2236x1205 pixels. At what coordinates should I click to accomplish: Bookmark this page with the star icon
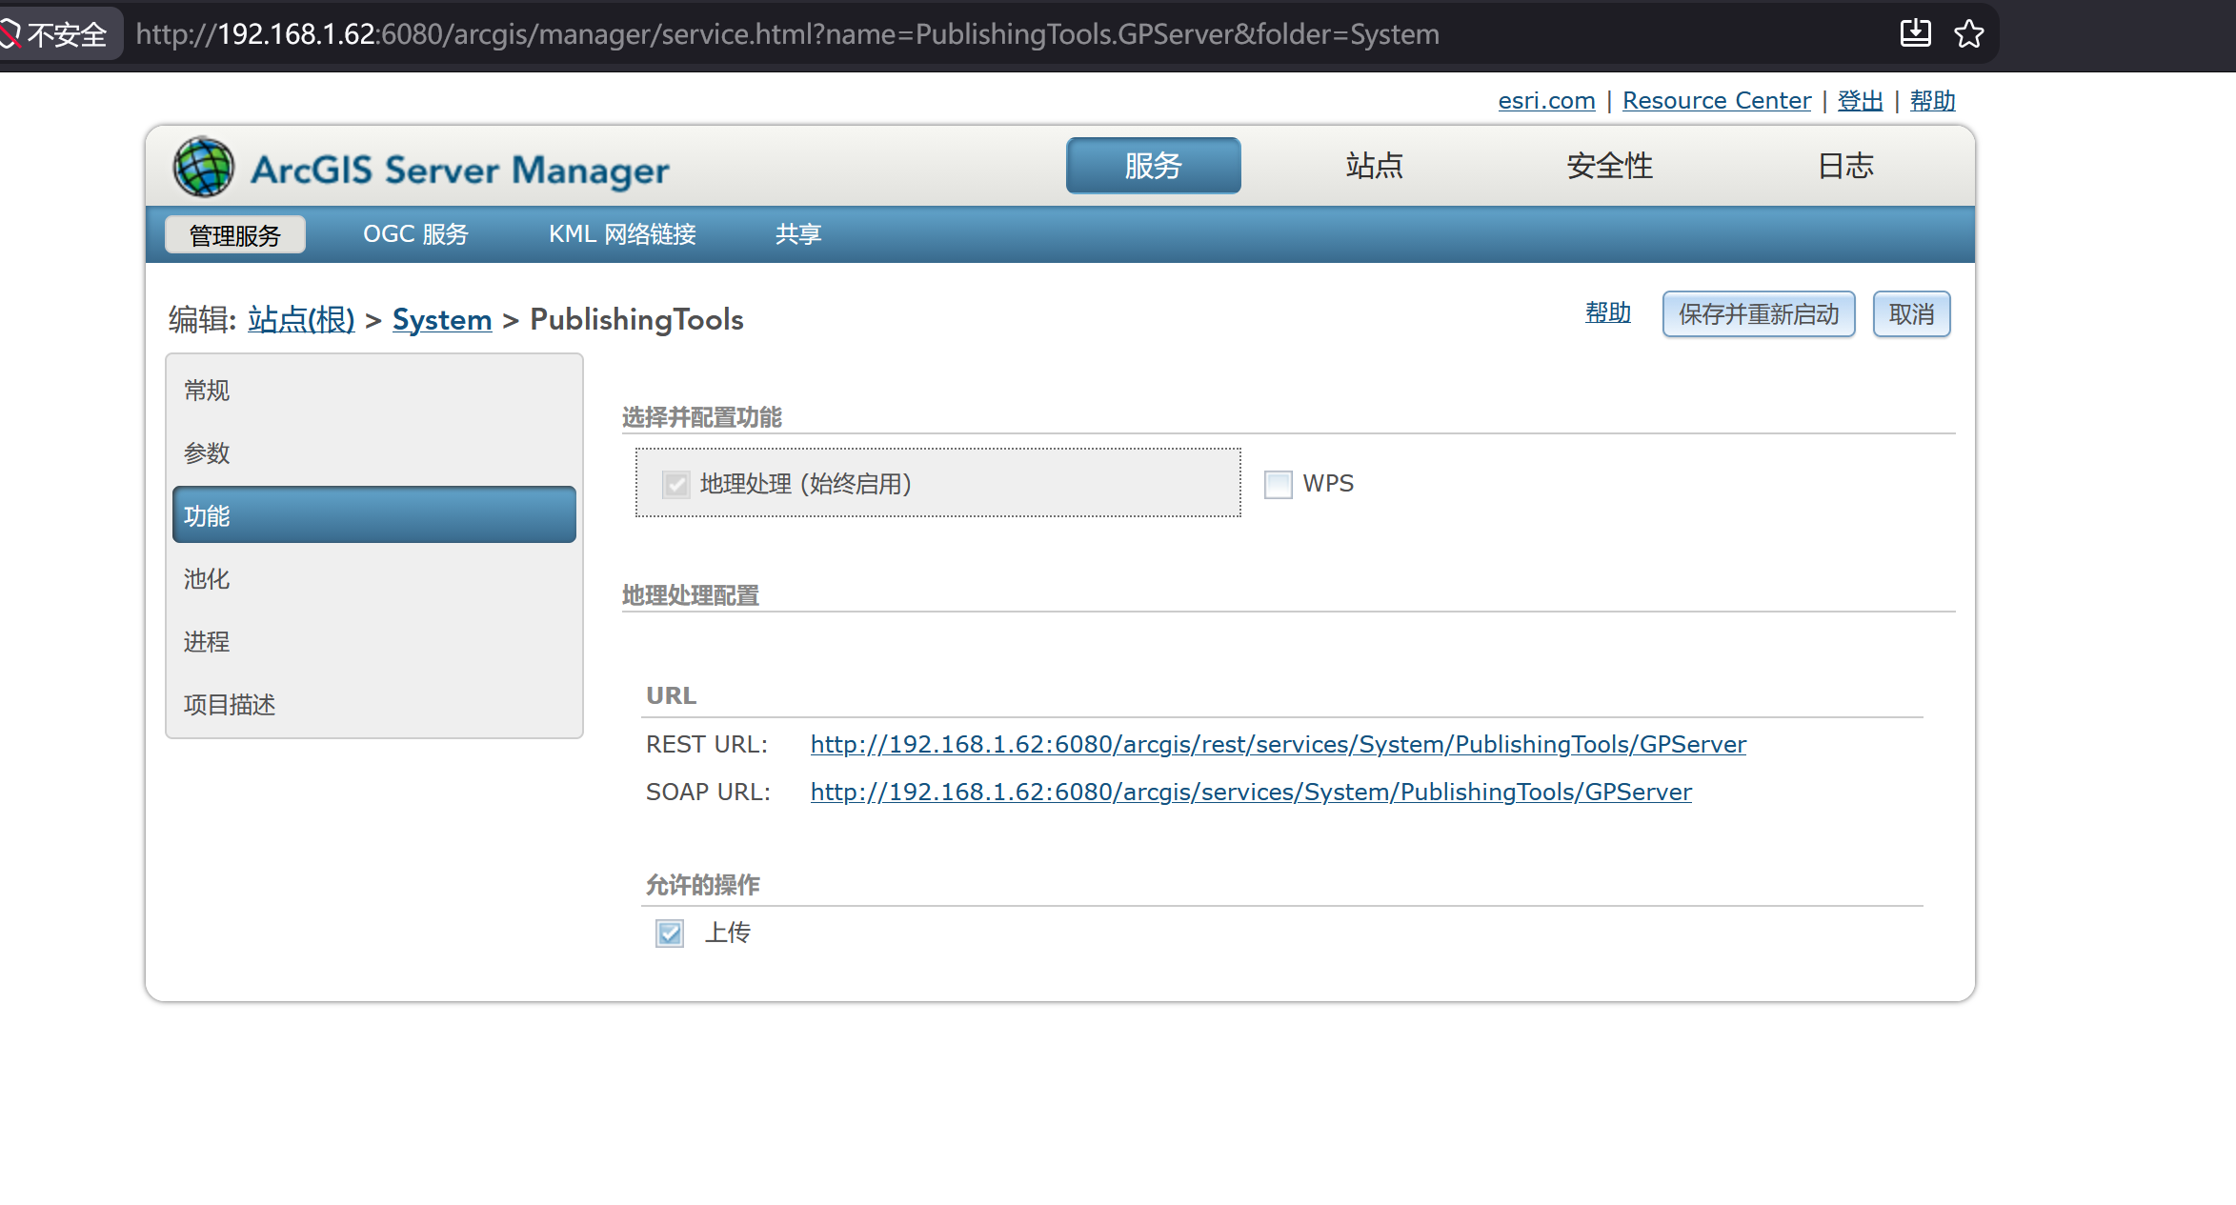1968,34
